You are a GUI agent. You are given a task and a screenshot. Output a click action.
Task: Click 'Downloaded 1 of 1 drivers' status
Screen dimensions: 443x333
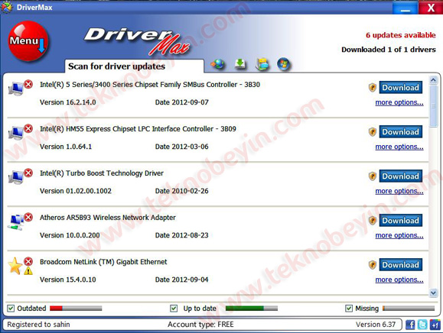389,50
